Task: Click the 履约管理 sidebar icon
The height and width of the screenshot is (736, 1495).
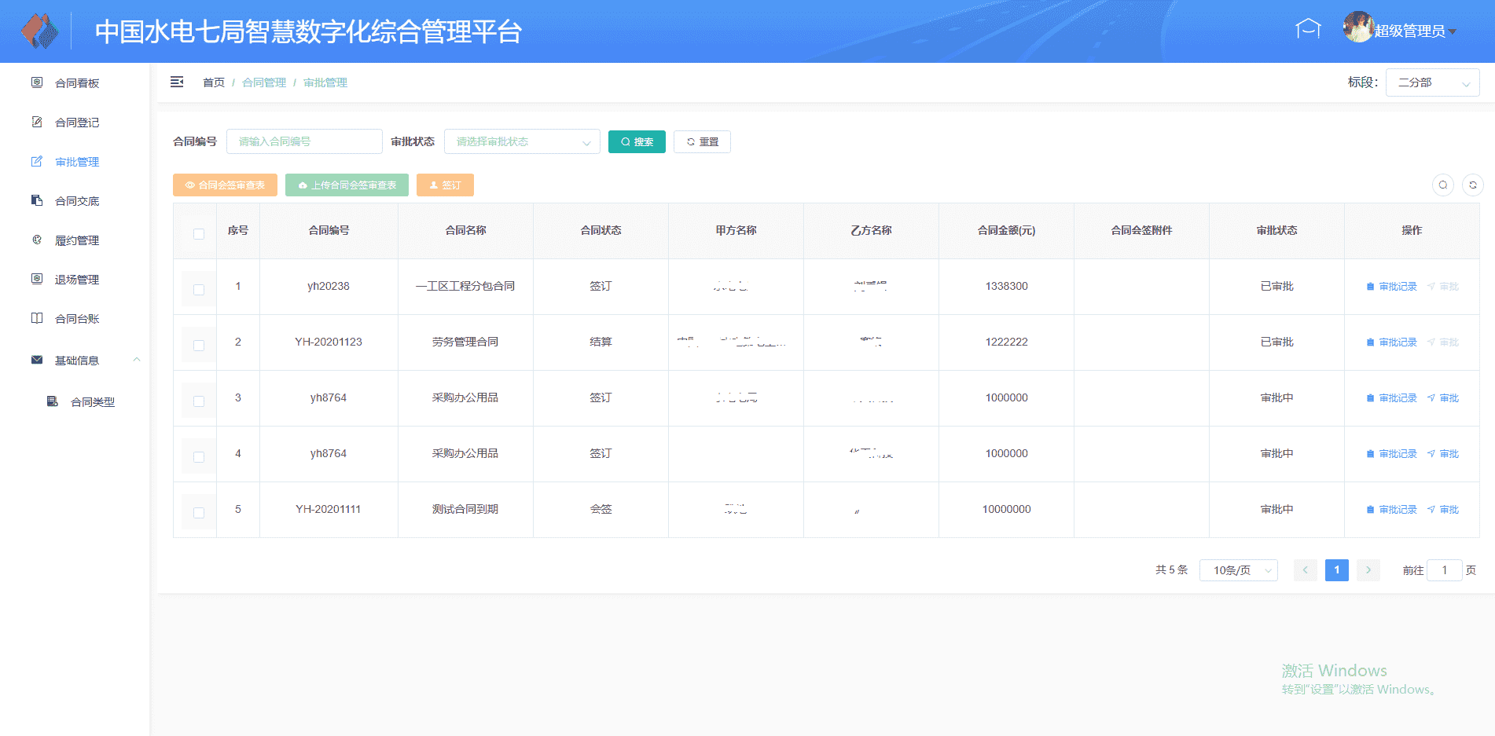Action: (37, 240)
